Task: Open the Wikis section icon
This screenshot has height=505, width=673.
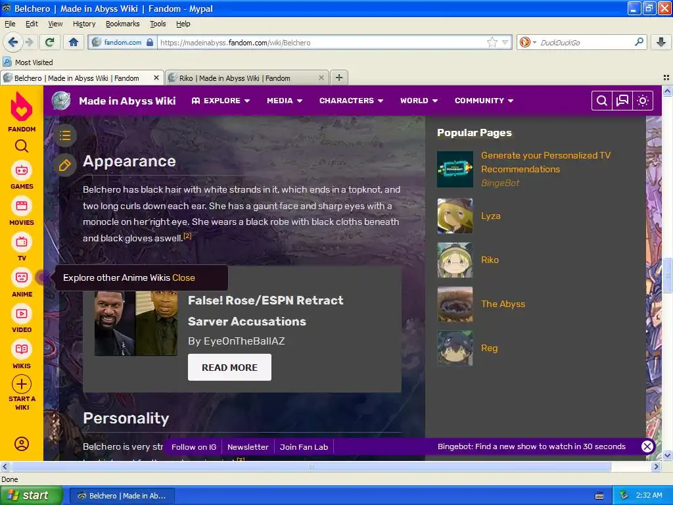Action: [22, 349]
